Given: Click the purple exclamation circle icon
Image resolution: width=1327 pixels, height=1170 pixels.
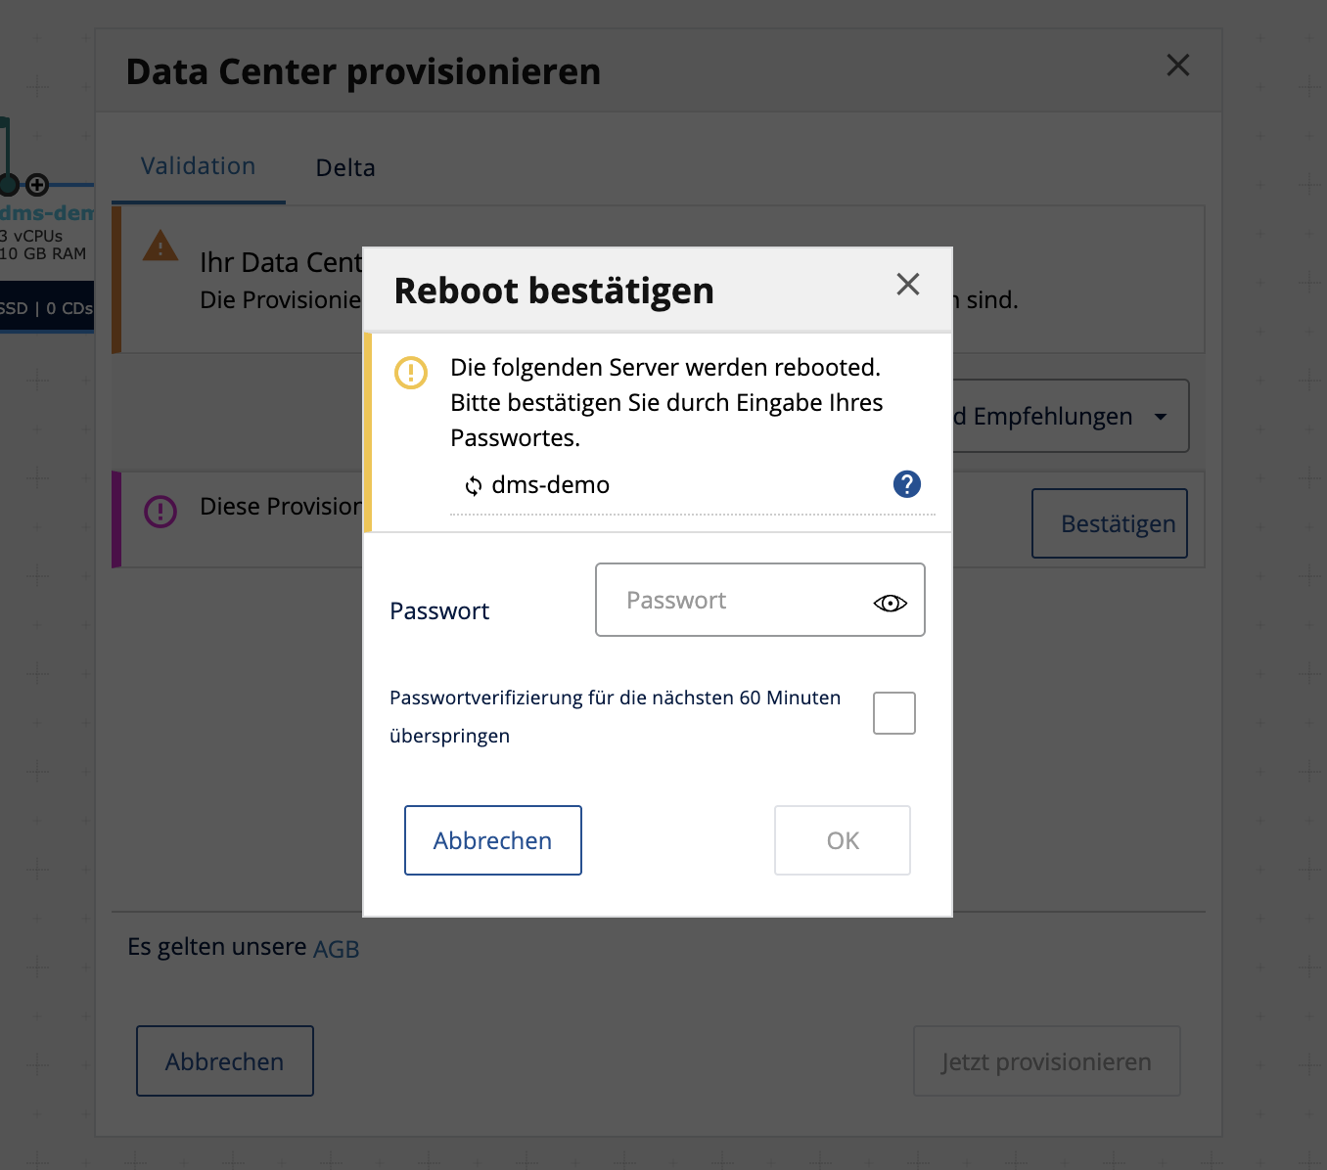Looking at the screenshot, I should [160, 511].
